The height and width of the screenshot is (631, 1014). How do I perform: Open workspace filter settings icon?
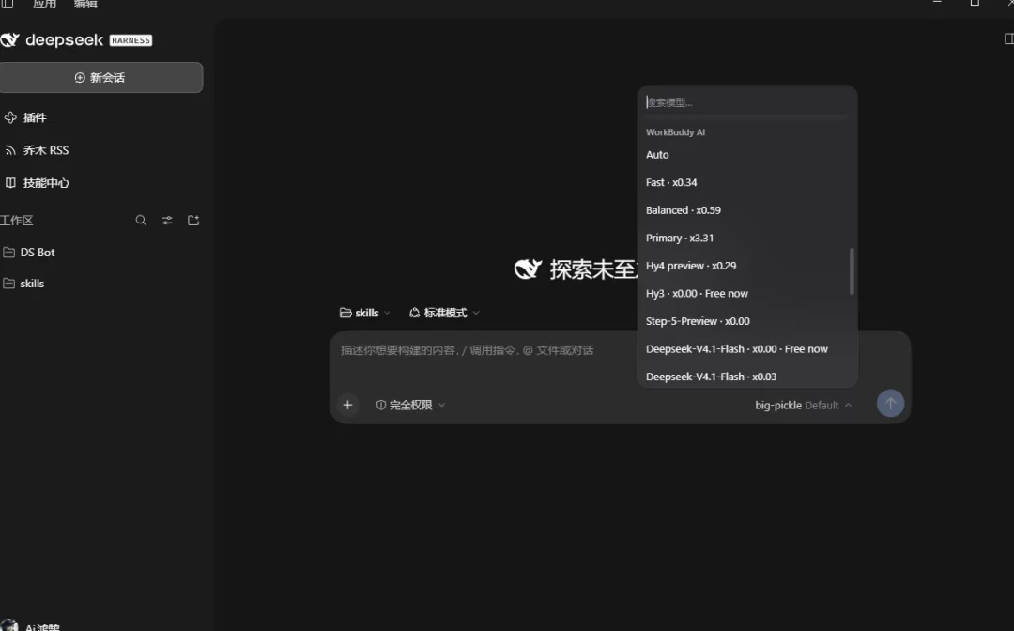coord(167,221)
